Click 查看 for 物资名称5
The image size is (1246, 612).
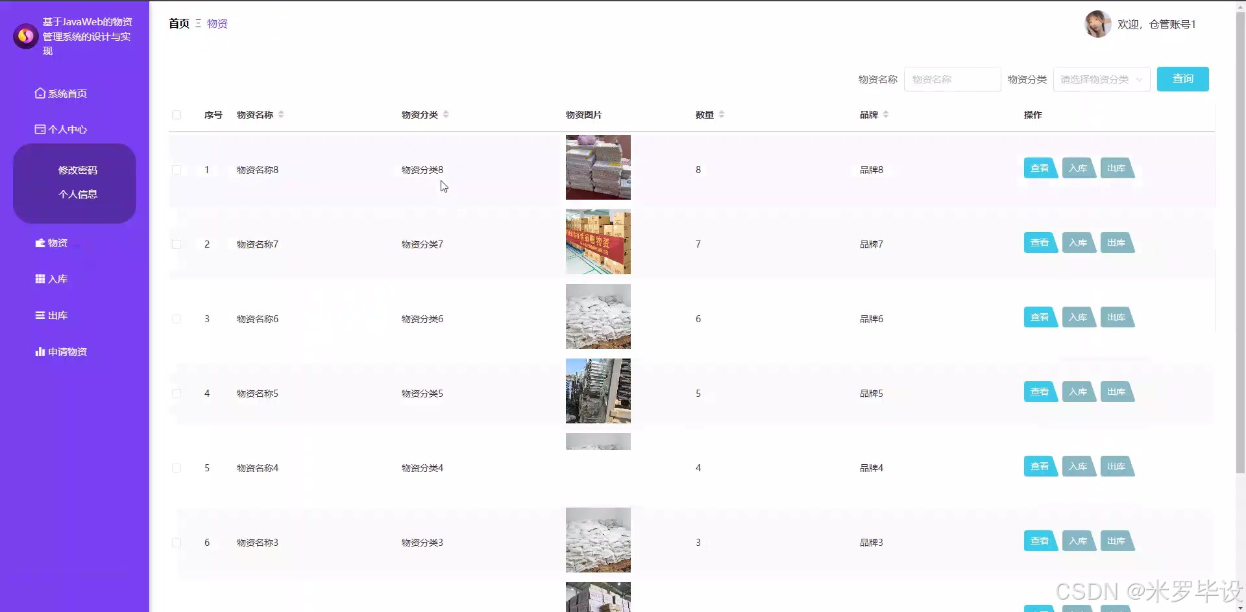(1040, 392)
